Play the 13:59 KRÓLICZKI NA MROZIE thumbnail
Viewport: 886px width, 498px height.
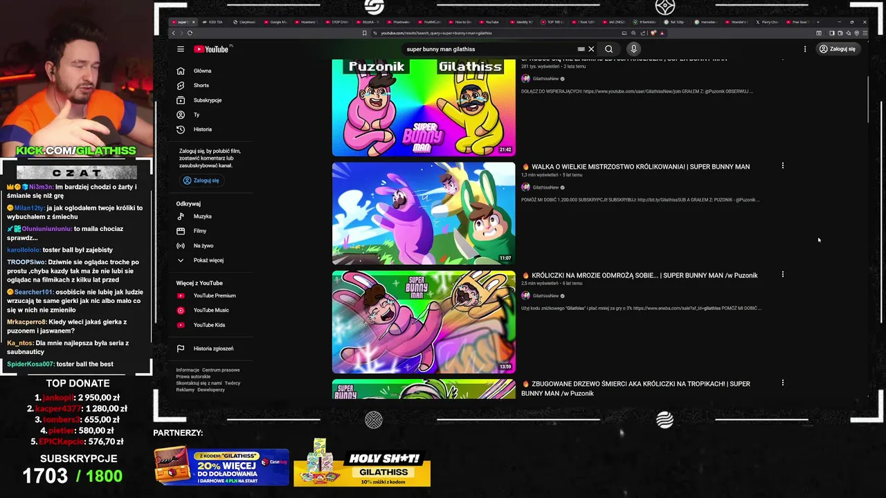pos(424,322)
